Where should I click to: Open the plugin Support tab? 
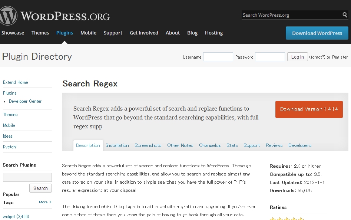[252, 145]
